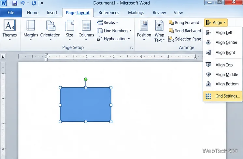The image size is (243, 159).
Task: Click the top-left sizing handle of the rectangle
Action: (60, 88)
